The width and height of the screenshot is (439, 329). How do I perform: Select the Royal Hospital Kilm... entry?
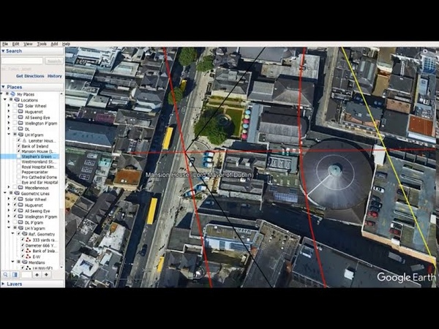40,167
